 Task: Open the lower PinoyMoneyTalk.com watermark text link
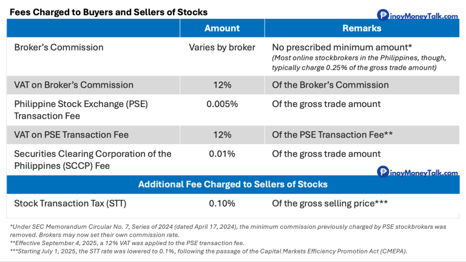coord(424,173)
